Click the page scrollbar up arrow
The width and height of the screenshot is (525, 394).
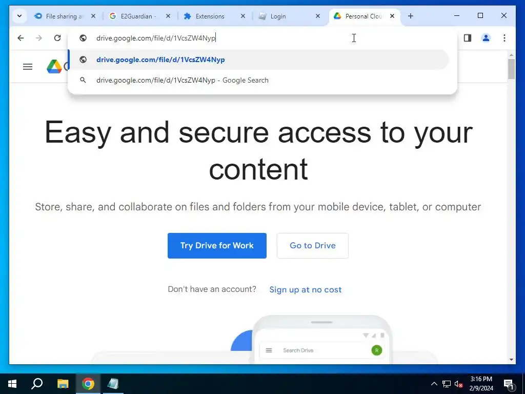tap(511, 54)
